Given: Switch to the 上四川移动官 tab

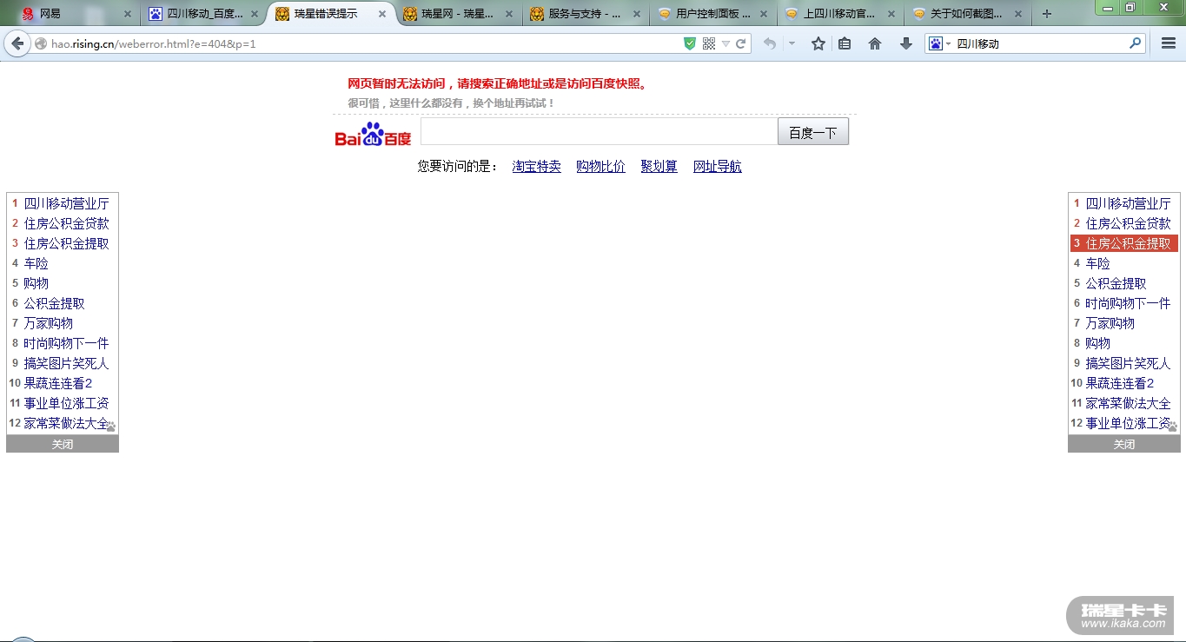Looking at the screenshot, I should (x=839, y=14).
